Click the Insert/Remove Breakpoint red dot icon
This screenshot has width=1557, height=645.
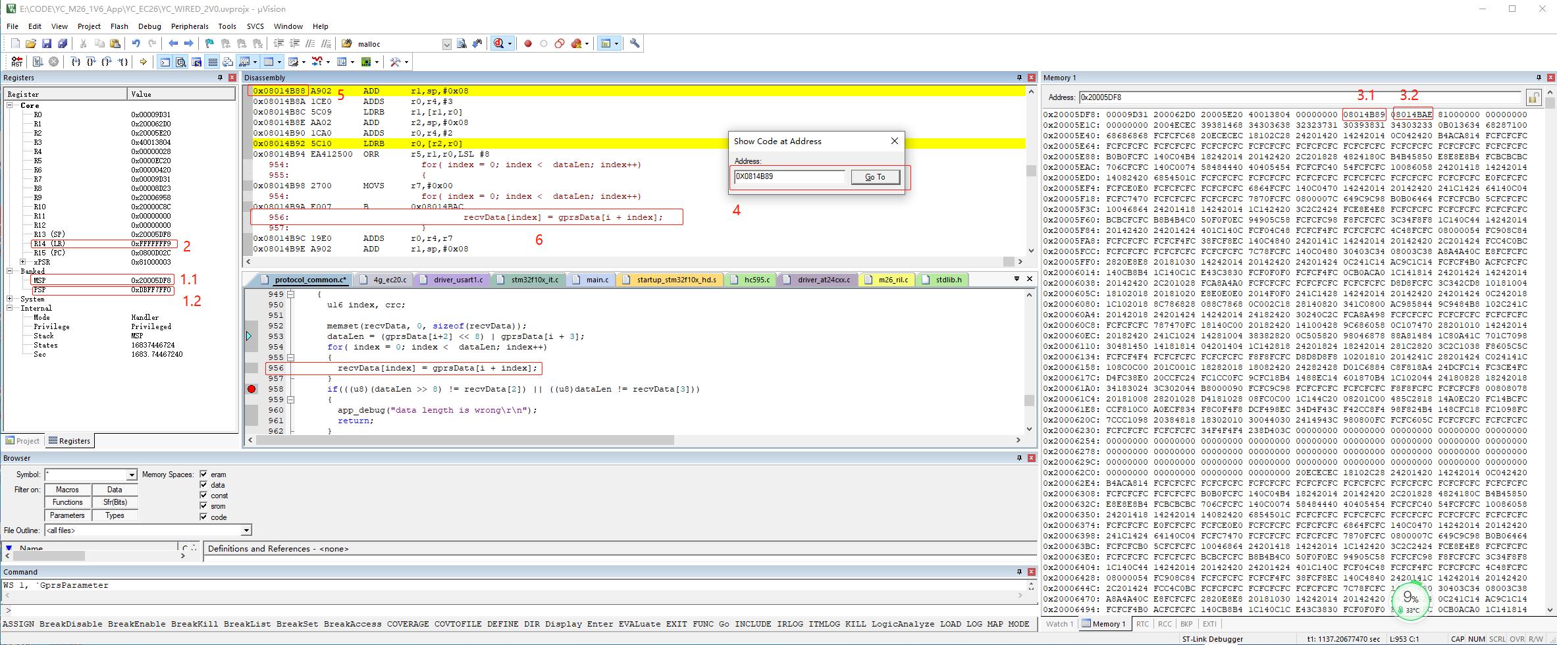[528, 43]
